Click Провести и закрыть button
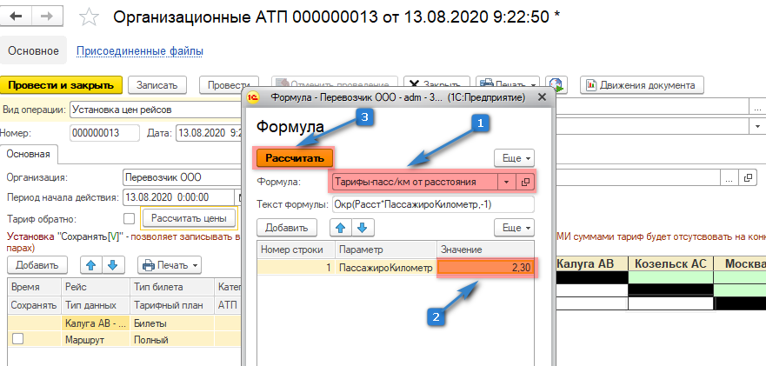The image size is (766, 366). [62, 85]
